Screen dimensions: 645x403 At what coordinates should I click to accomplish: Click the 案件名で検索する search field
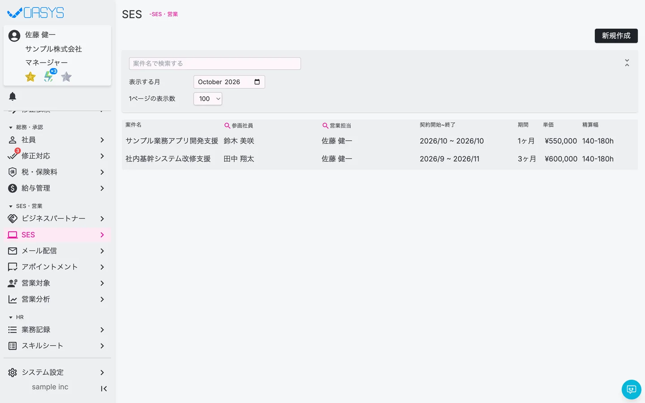pos(215,64)
